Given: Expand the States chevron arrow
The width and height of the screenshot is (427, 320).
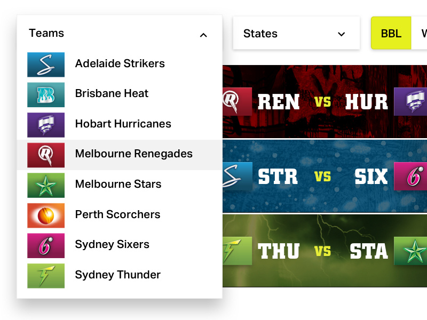Looking at the screenshot, I should [x=341, y=34].
